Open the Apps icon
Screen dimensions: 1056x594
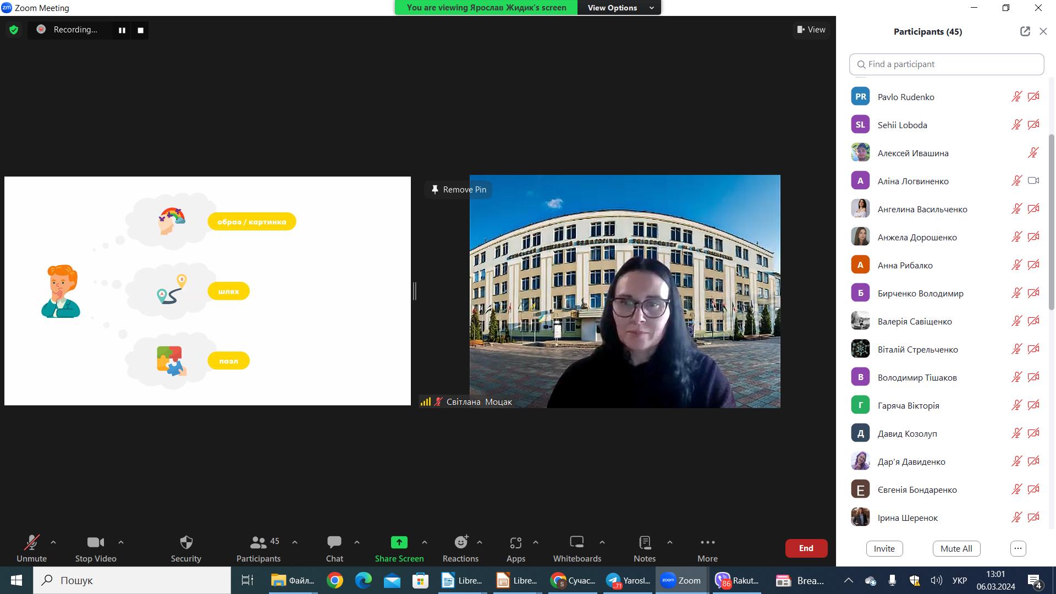515,543
